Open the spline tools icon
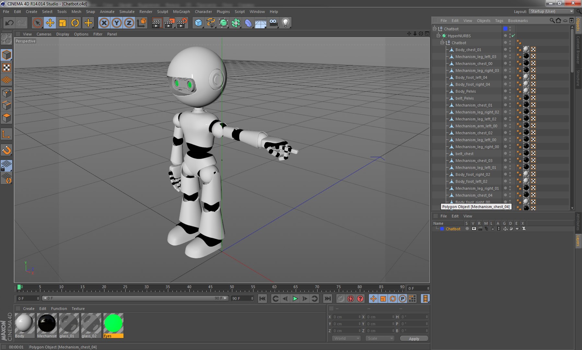582x350 pixels. pos(211,23)
